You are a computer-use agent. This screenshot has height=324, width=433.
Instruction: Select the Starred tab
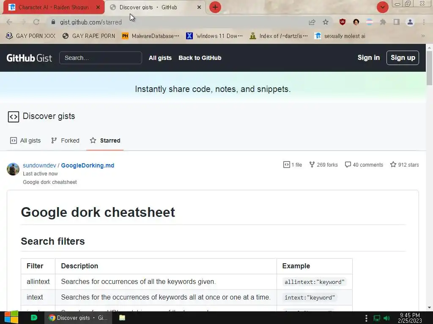click(105, 140)
